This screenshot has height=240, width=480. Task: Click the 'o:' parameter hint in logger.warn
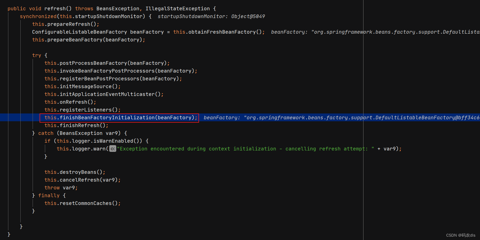point(113,149)
